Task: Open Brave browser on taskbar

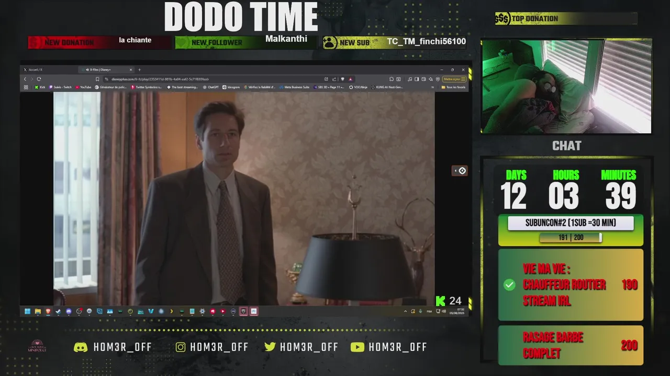Action: pos(48,311)
